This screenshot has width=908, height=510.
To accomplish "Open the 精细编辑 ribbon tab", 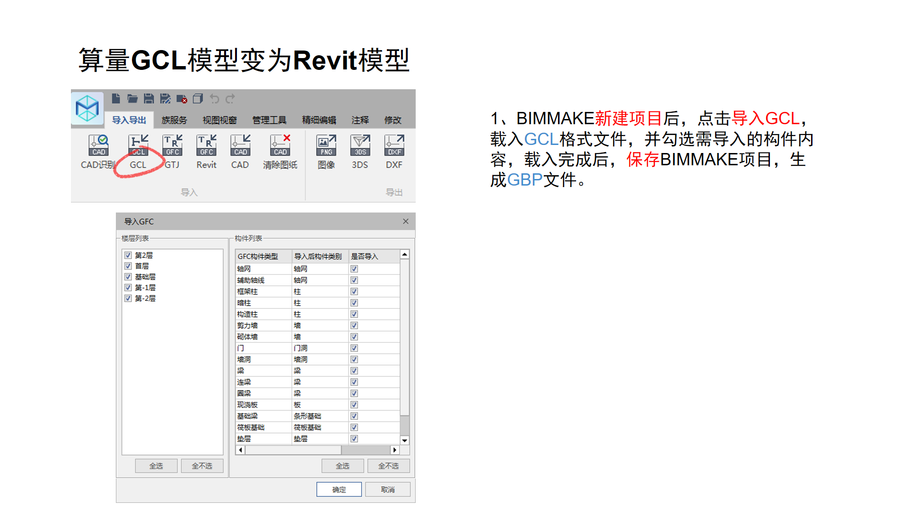I will (319, 120).
